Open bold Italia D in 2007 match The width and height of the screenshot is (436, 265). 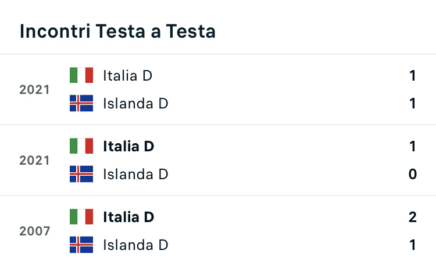coord(128,217)
